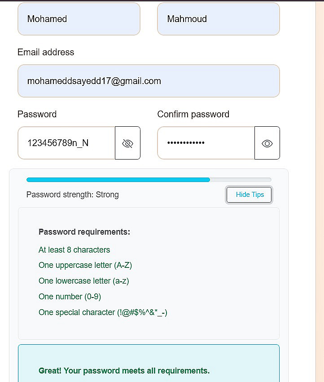Focus the Confirm password dotted input field

click(x=206, y=143)
